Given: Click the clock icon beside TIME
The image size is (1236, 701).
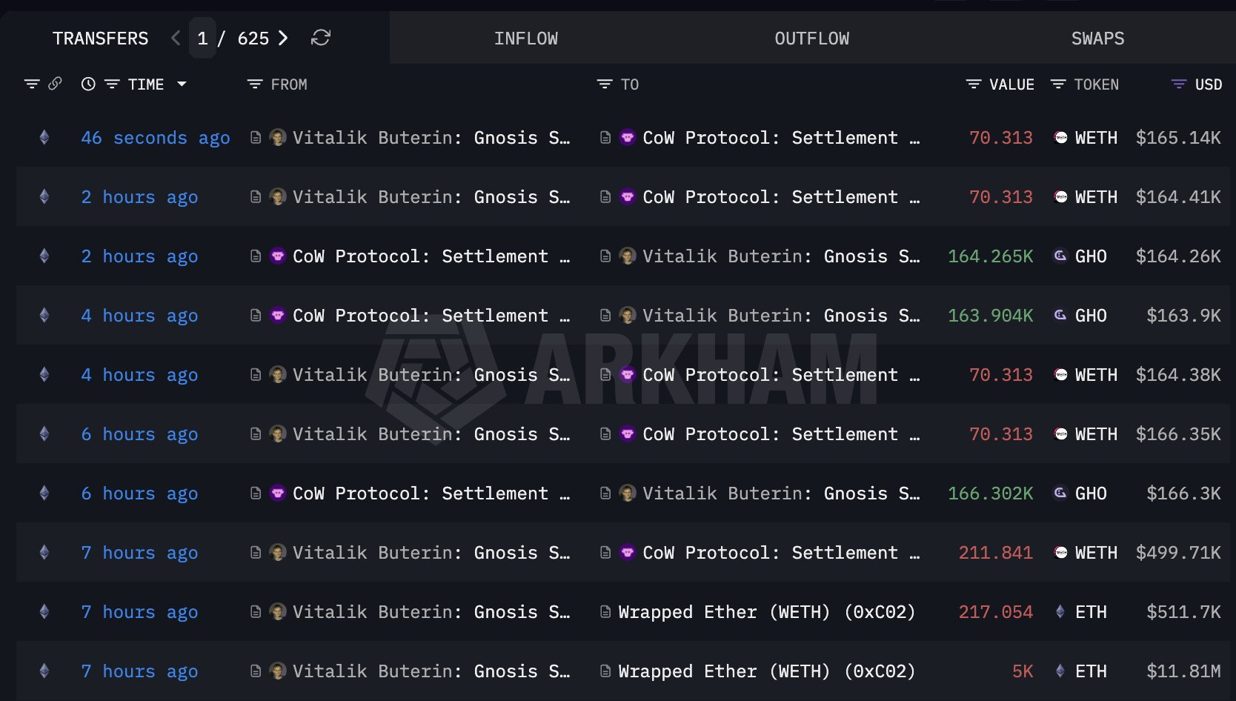Looking at the screenshot, I should (88, 84).
